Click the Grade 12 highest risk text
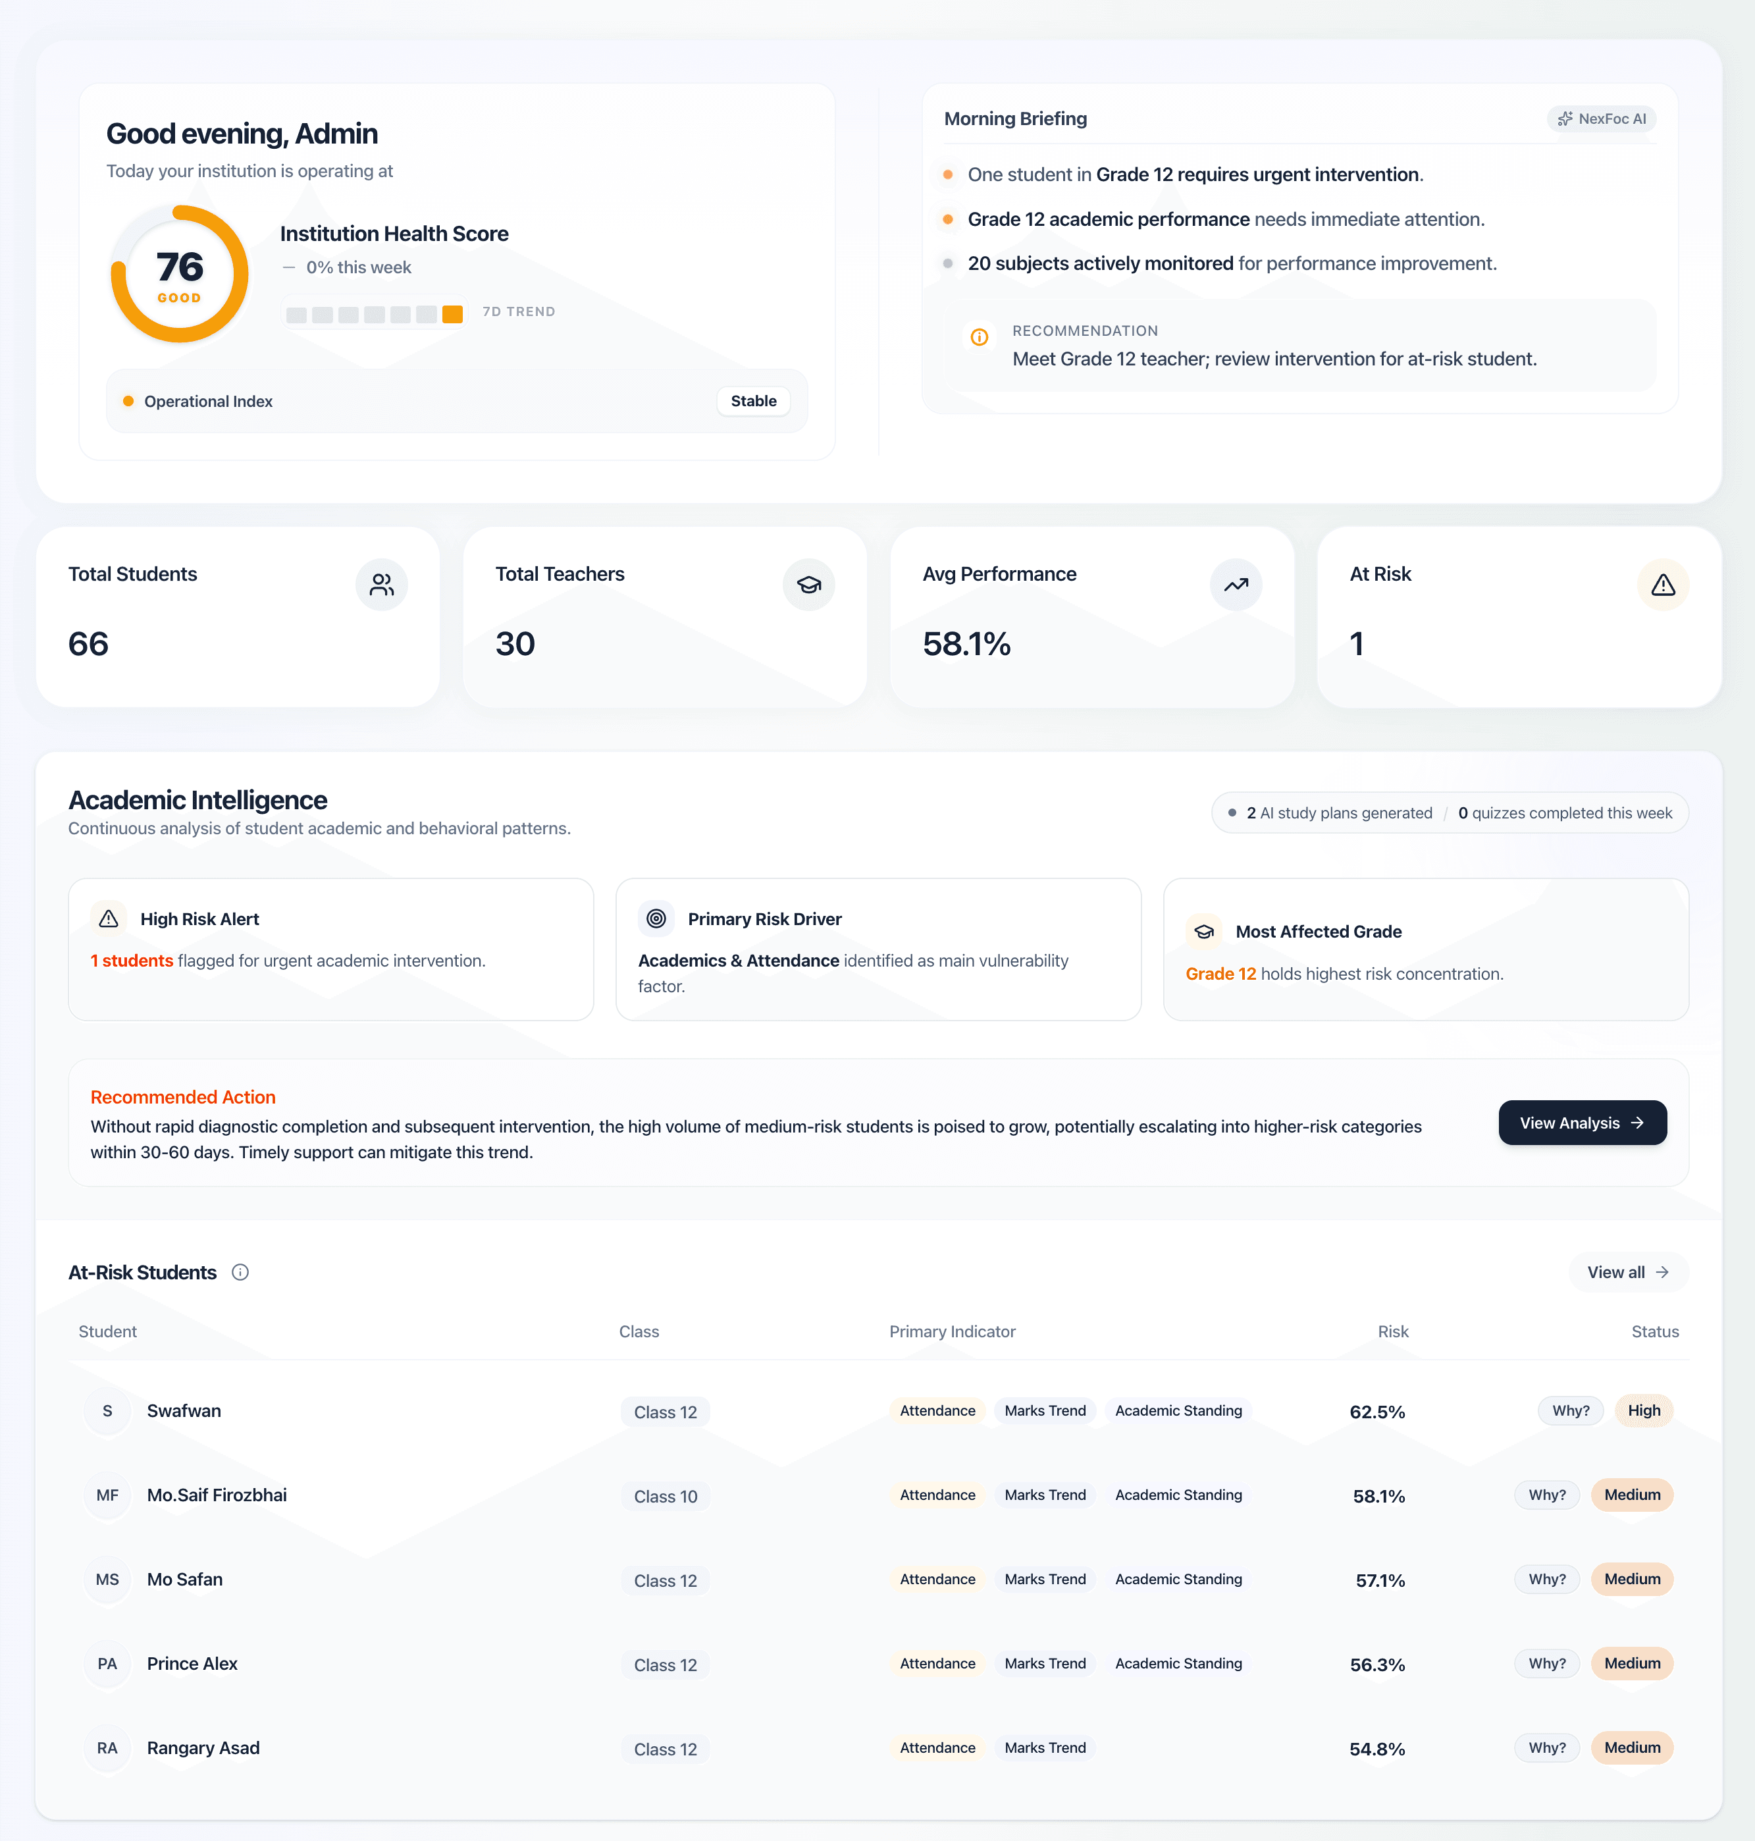The height and width of the screenshot is (1841, 1755). pyautogui.click(x=1344, y=974)
